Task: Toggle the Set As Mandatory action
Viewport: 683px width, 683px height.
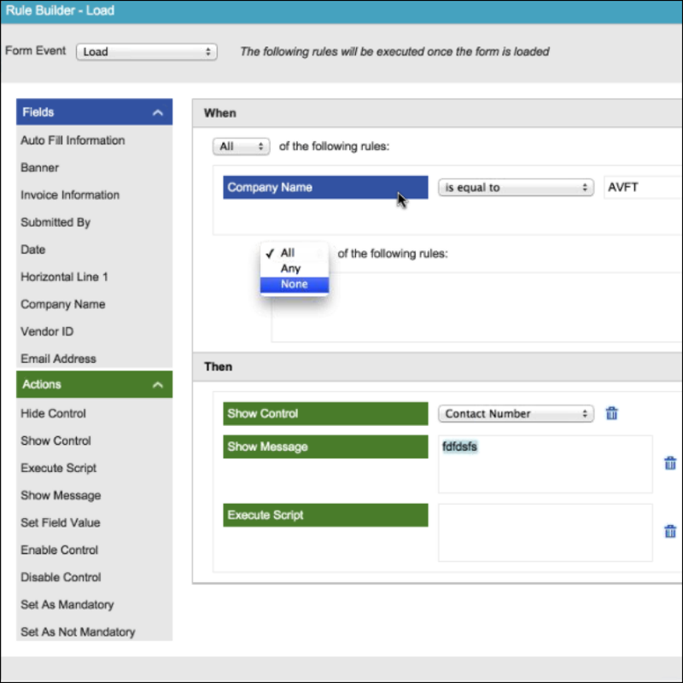Action: (x=67, y=604)
